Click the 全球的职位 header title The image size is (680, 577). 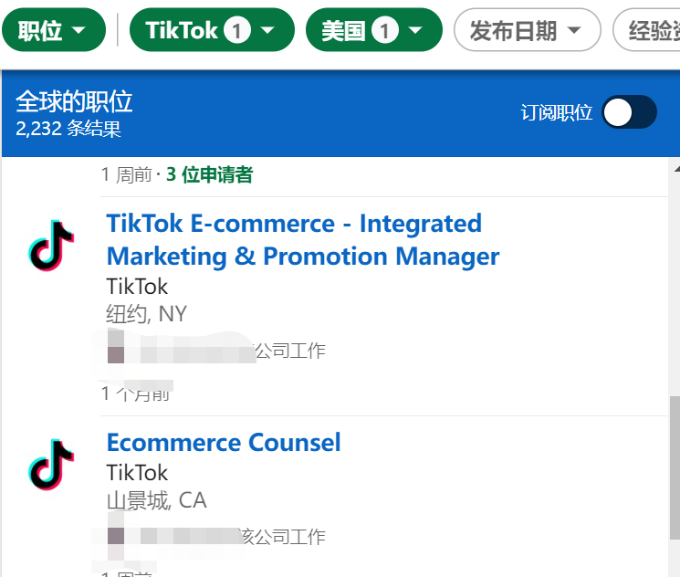[74, 100]
